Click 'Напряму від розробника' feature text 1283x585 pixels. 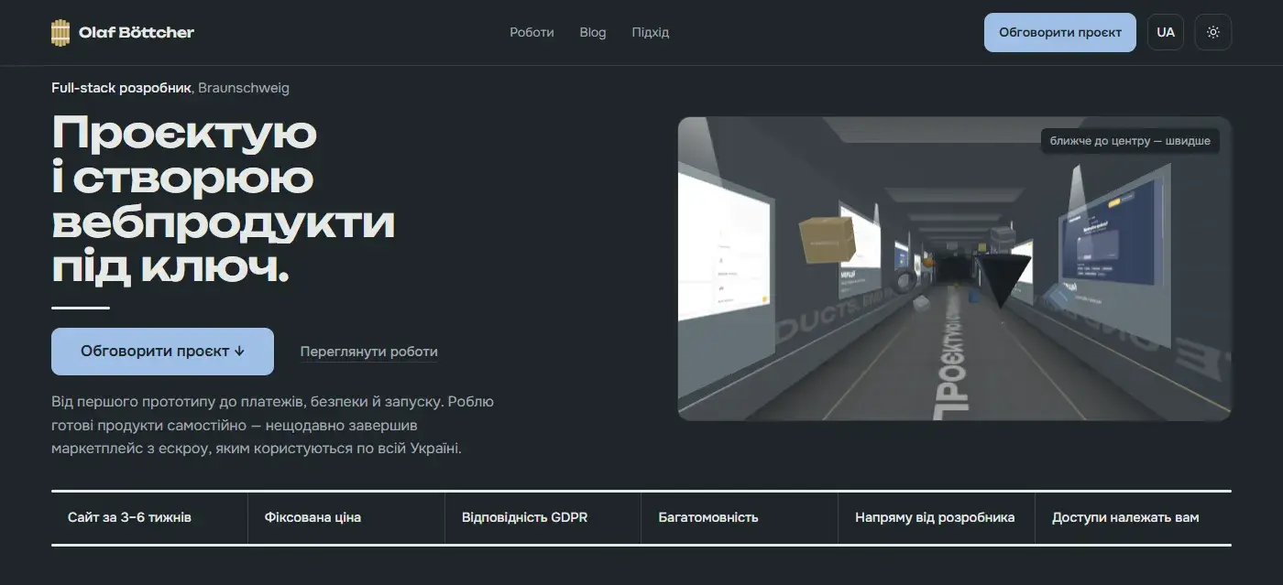pos(935,517)
